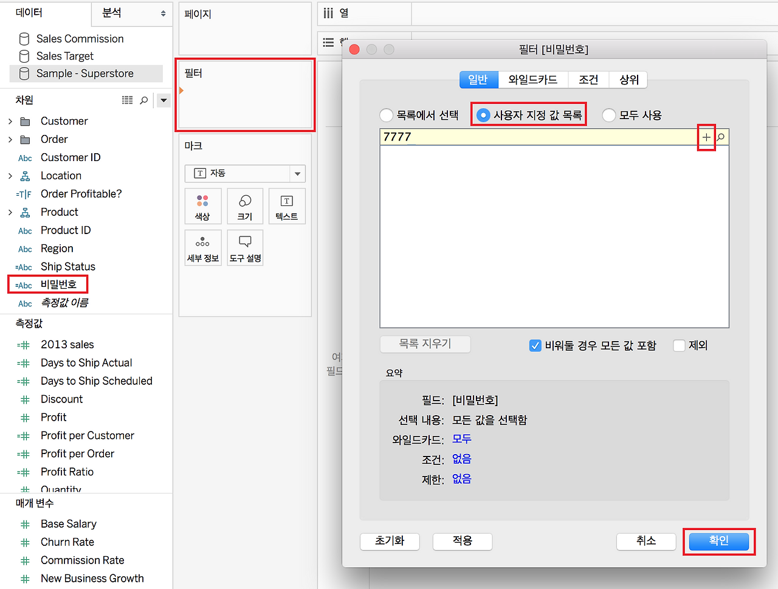Click the Size marks card

[x=245, y=206]
